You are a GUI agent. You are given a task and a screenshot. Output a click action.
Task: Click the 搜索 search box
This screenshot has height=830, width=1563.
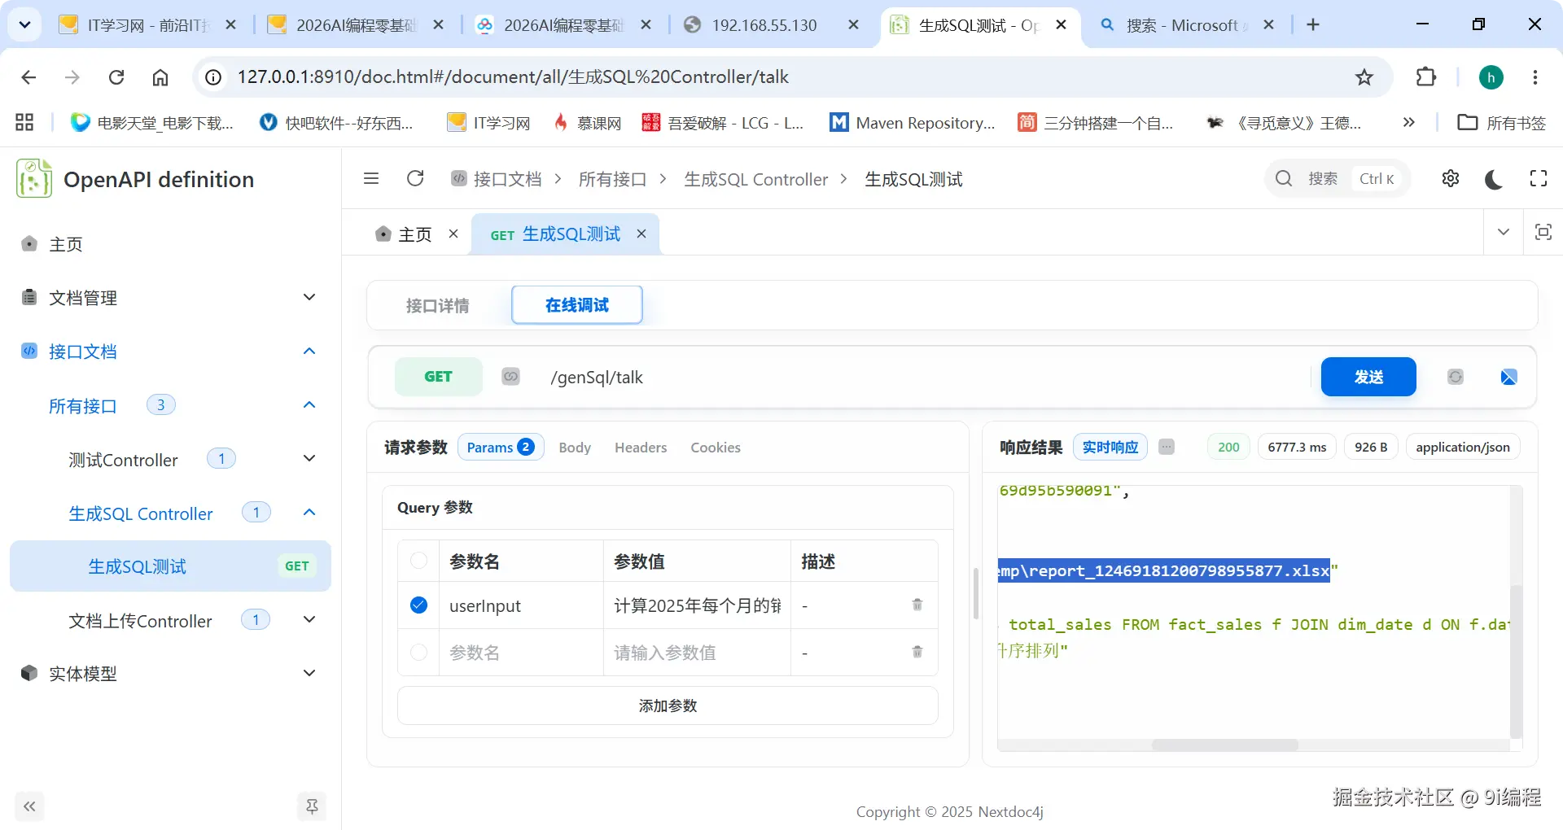point(1337,178)
